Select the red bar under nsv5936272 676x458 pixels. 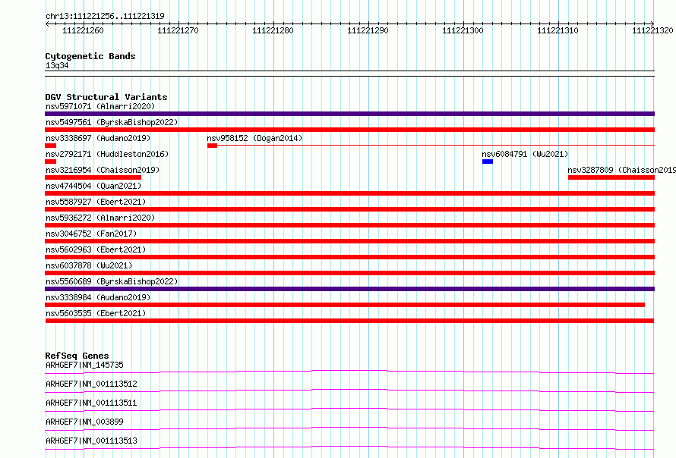pos(349,225)
